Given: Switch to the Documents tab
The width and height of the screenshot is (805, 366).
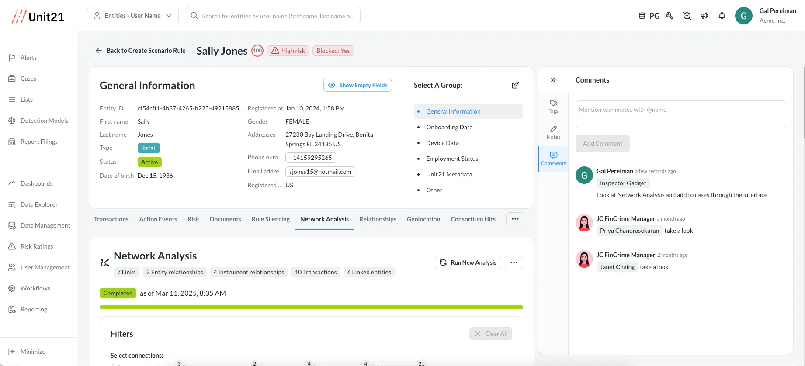Looking at the screenshot, I should pos(225,219).
